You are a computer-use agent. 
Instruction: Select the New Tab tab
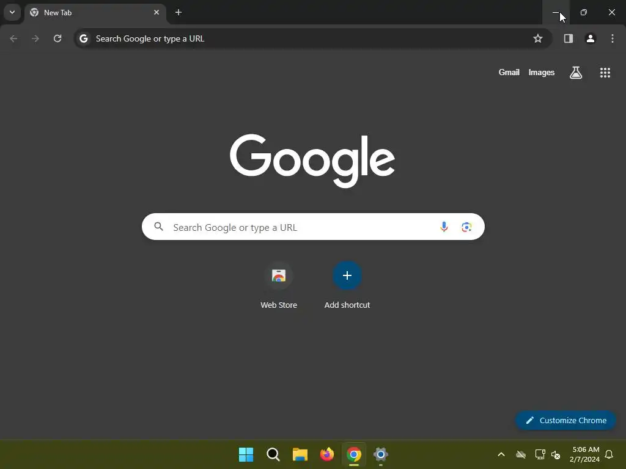[x=95, y=13]
